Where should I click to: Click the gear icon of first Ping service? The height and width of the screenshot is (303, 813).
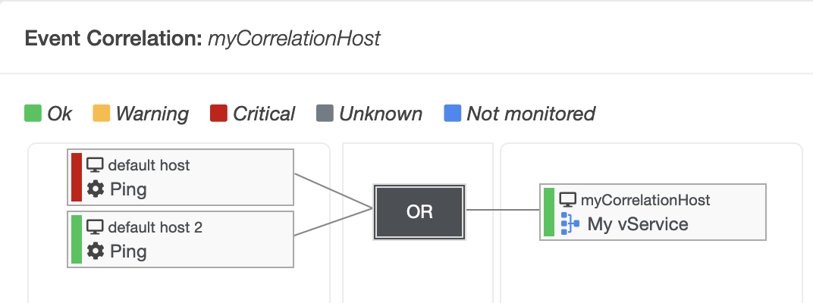(x=96, y=189)
